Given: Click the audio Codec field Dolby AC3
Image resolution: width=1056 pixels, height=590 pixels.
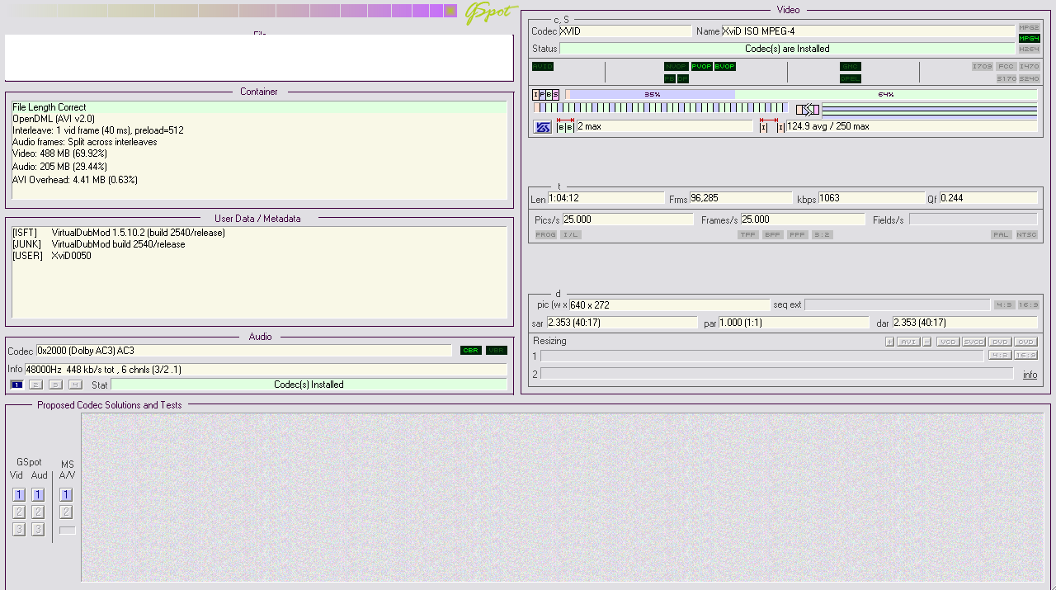Looking at the screenshot, I should (244, 351).
